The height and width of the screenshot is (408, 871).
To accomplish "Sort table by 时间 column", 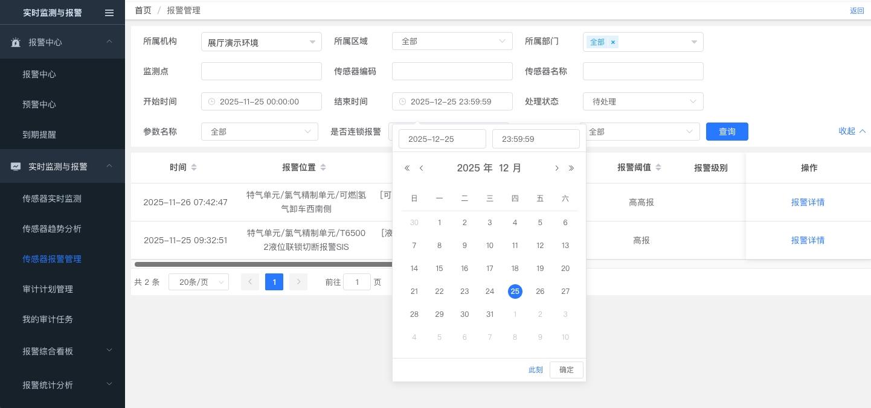I will tap(194, 167).
